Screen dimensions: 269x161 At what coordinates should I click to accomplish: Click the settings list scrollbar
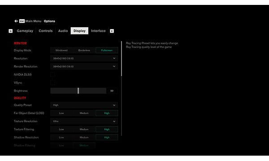pyautogui.click(x=121, y=59)
